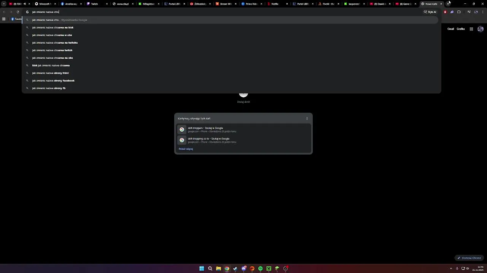Image resolution: width=487 pixels, height=273 pixels.
Task: Show hidden system tray icons
Action: pos(451,268)
